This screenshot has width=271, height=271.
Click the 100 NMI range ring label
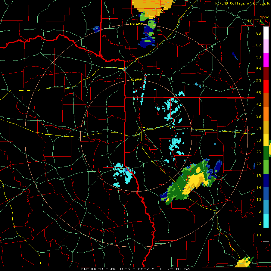(x=136, y=24)
